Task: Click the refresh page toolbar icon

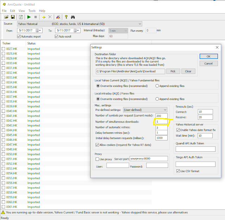Action: tap(21, 17)
